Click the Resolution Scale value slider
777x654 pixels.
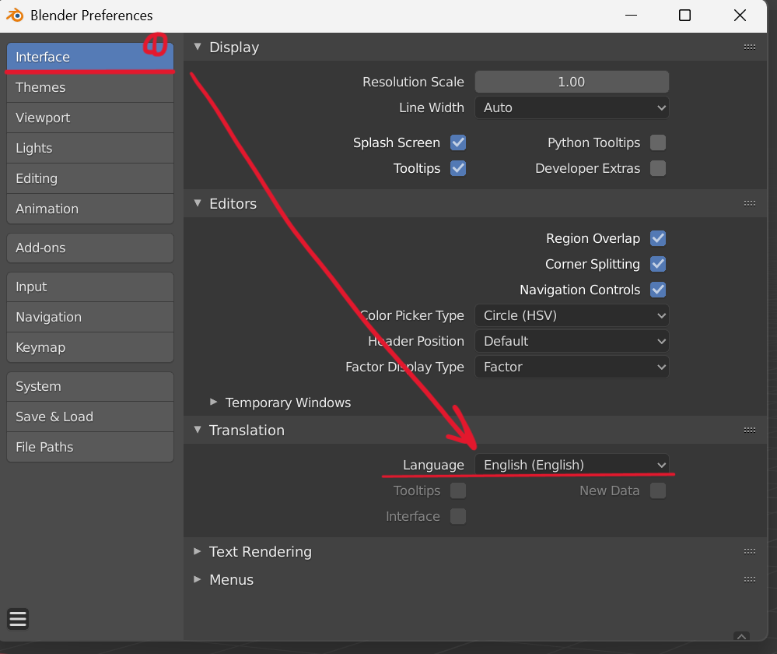click(x=572, y=83)
